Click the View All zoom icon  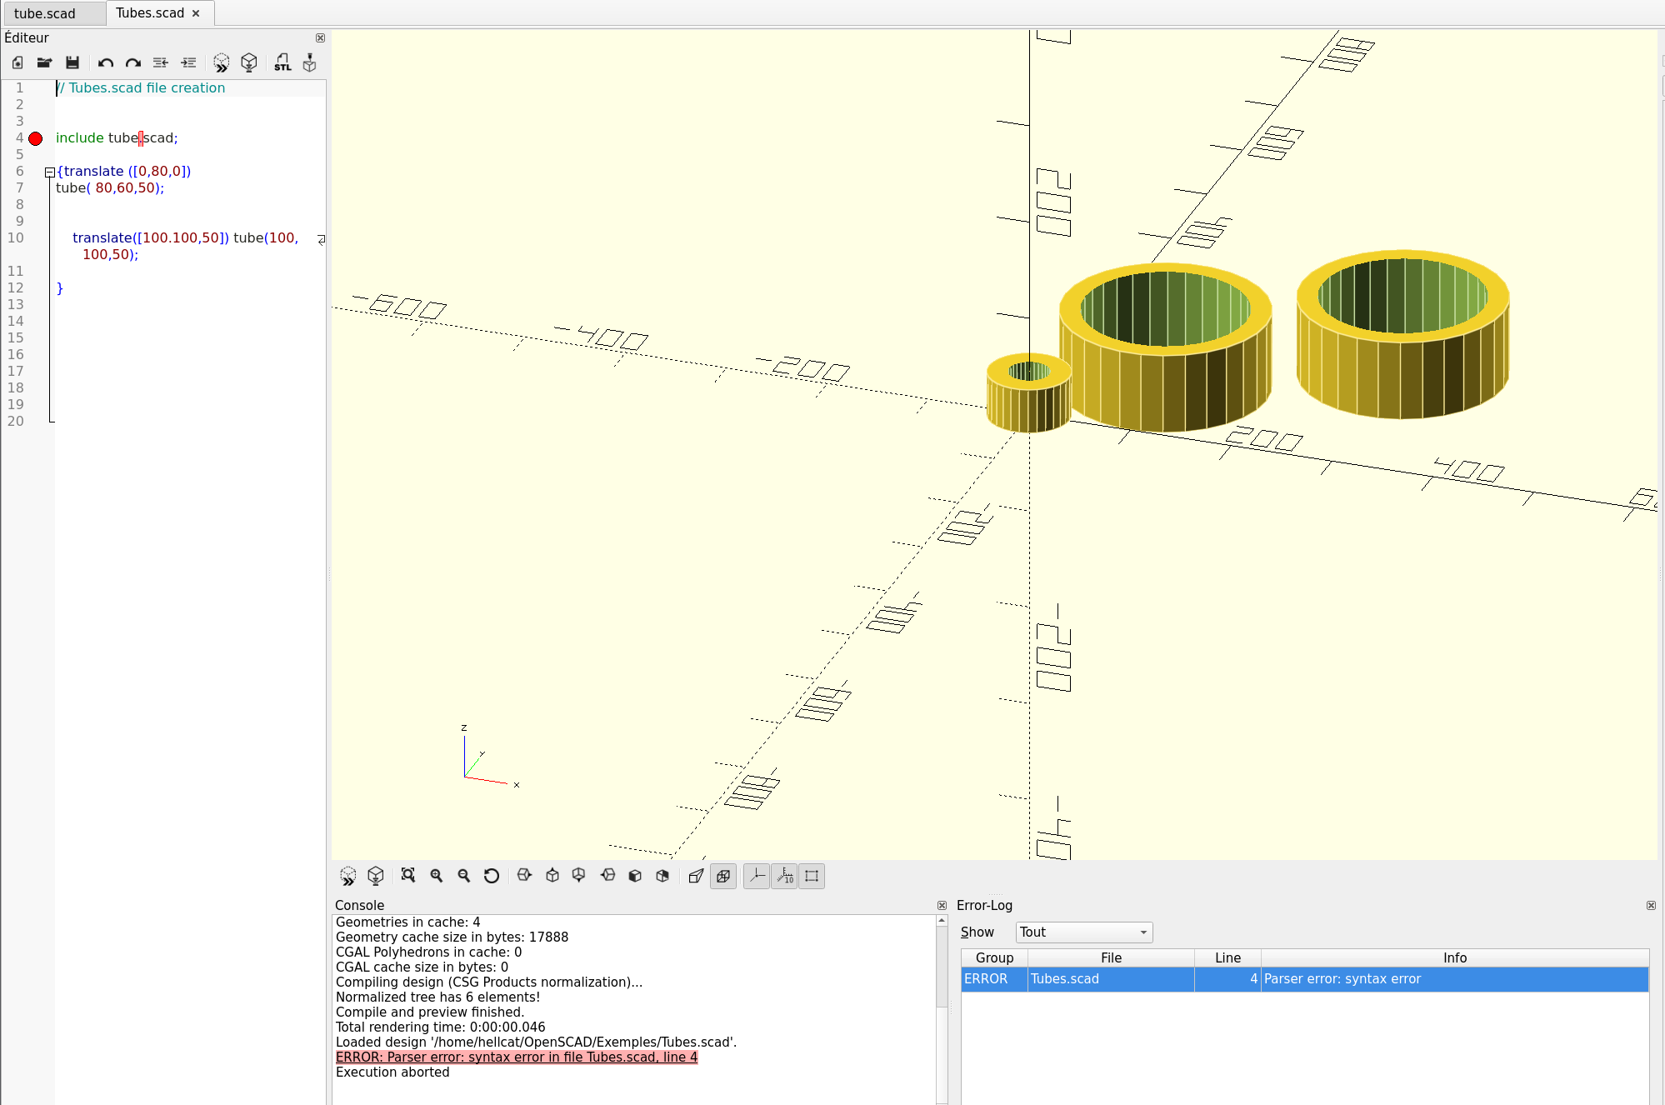point(407,875)
